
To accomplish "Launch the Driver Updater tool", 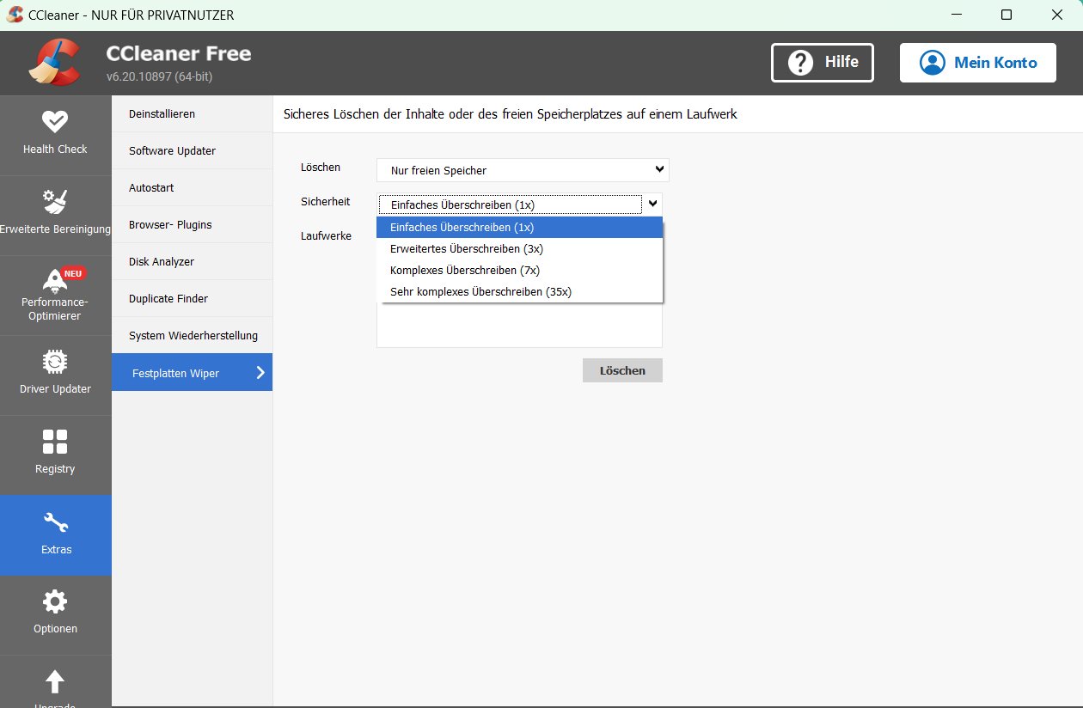I will point(55,375).
